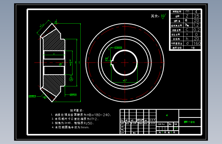Click the green roughness symbol beside 其余
The width and height of the screenshot is (222, 144).
tap(163, 16)
